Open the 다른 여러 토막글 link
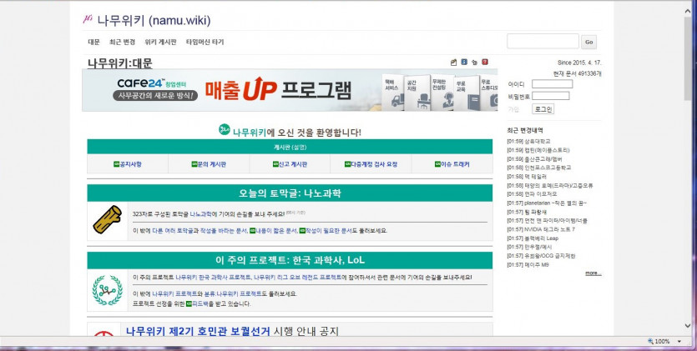Viewport: 697px width, 351px height. (x=173, y=231)
